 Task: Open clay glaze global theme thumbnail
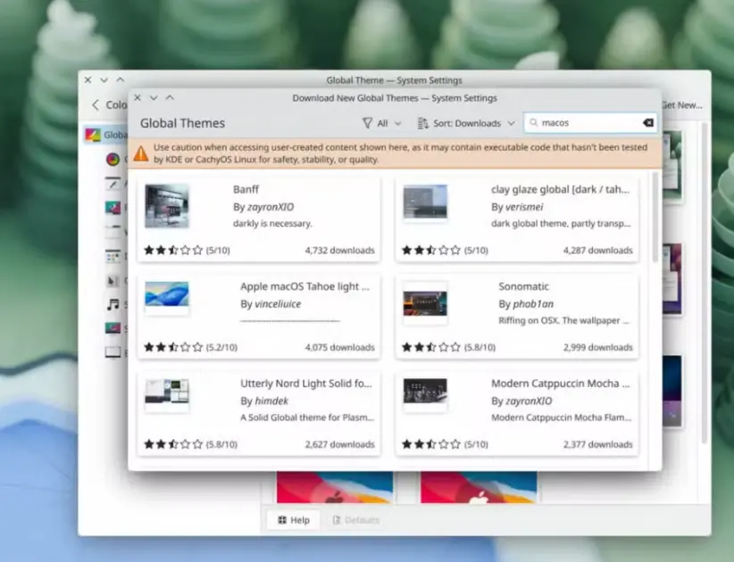(425, 202)
